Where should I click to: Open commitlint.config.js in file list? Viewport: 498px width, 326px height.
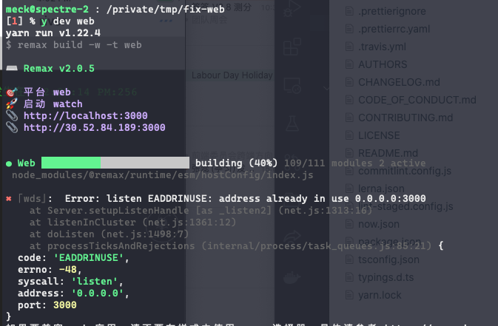tap(405, 171)
